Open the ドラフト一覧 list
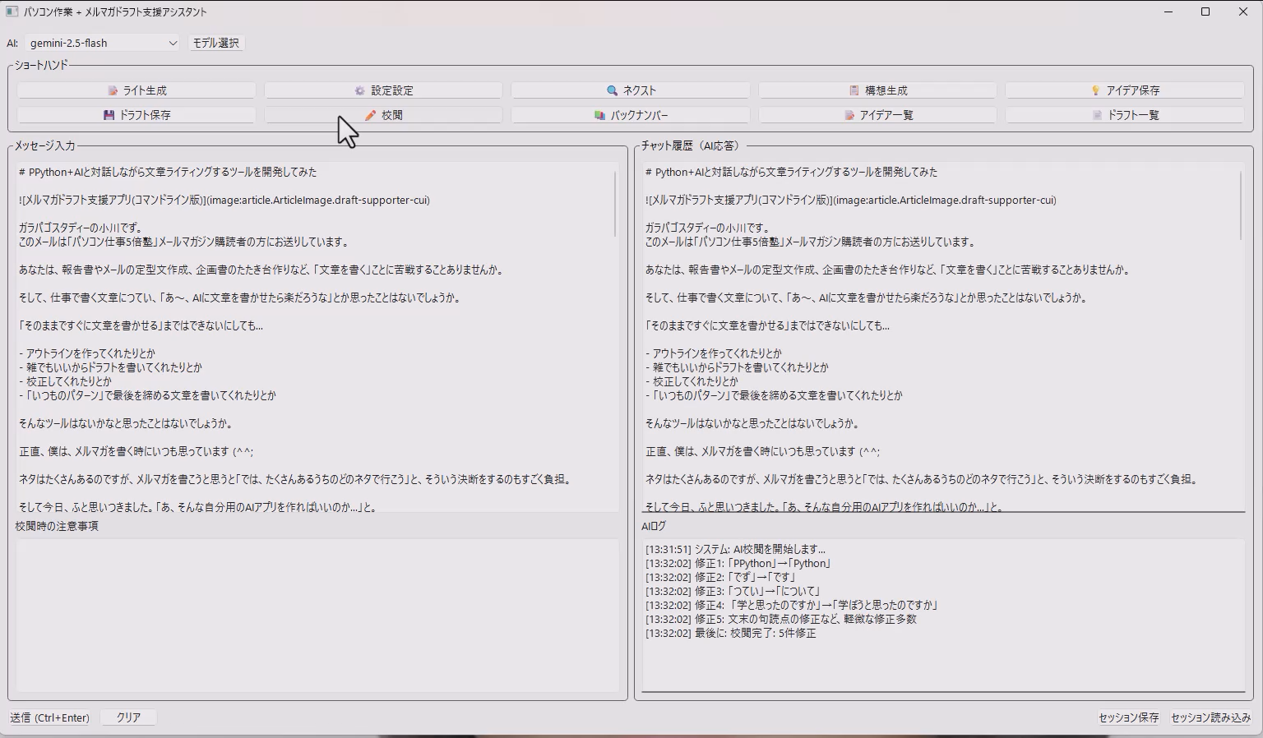The height and width of the screenshot is (738, 1263). point(1124,115)
